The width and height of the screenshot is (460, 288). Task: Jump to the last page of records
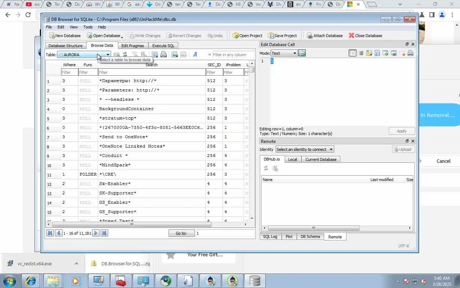pos(104,233)
